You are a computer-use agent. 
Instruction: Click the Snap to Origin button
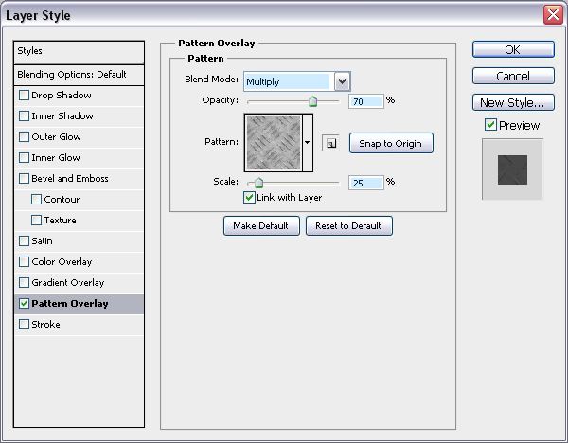pyautogui.click(x=391, y=143)
